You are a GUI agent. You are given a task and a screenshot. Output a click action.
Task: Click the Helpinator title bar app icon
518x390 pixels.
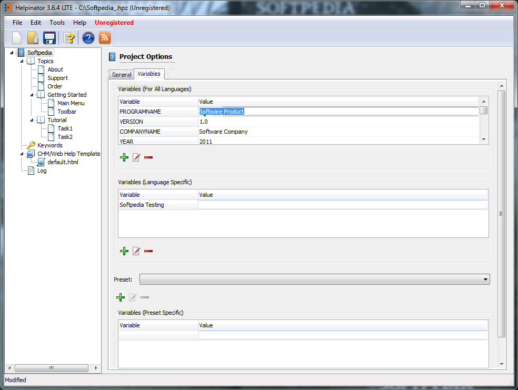[x=8, y=7]
